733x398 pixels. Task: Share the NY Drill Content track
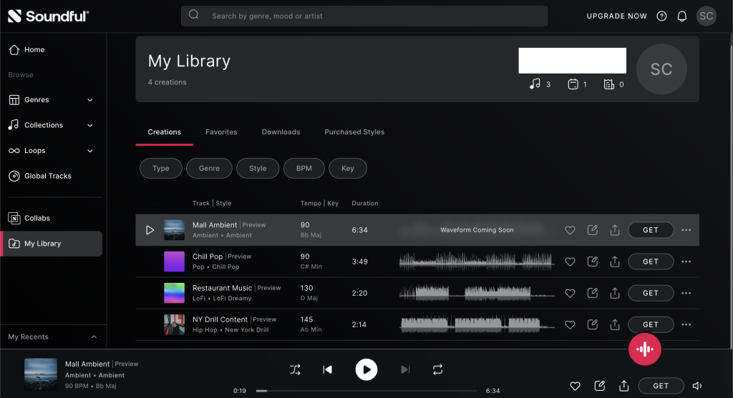click(x=615, y=324)
